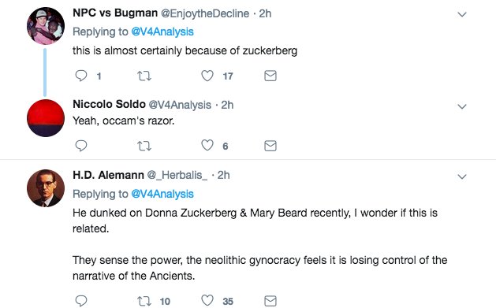Open @V4Analysis link in NPC vs Bugman reply
The image size is (496, 308).
(162, 32)
